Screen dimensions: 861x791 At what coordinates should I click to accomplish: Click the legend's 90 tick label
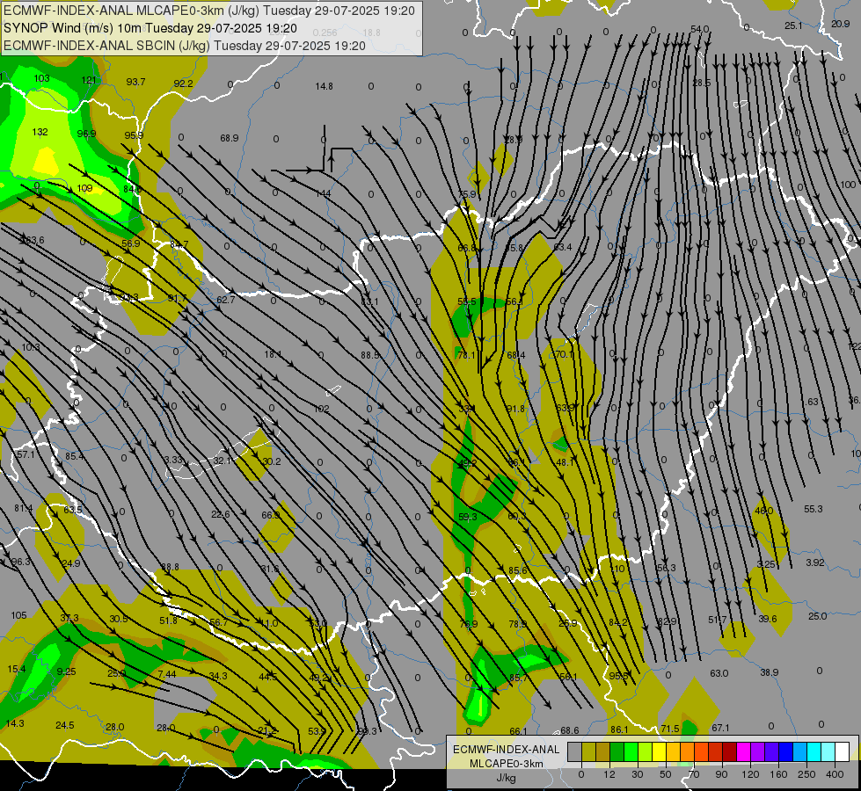(721, 774)
